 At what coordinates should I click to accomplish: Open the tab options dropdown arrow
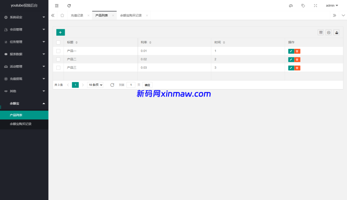point(343,15)
